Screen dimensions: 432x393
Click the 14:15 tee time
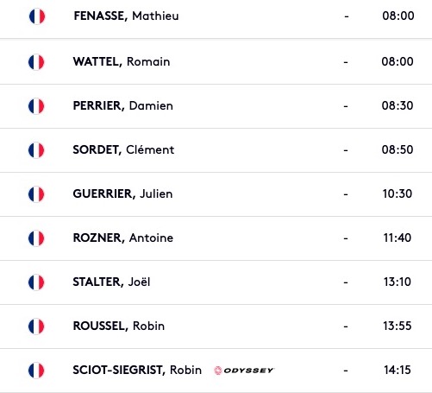tap(398, 371)
